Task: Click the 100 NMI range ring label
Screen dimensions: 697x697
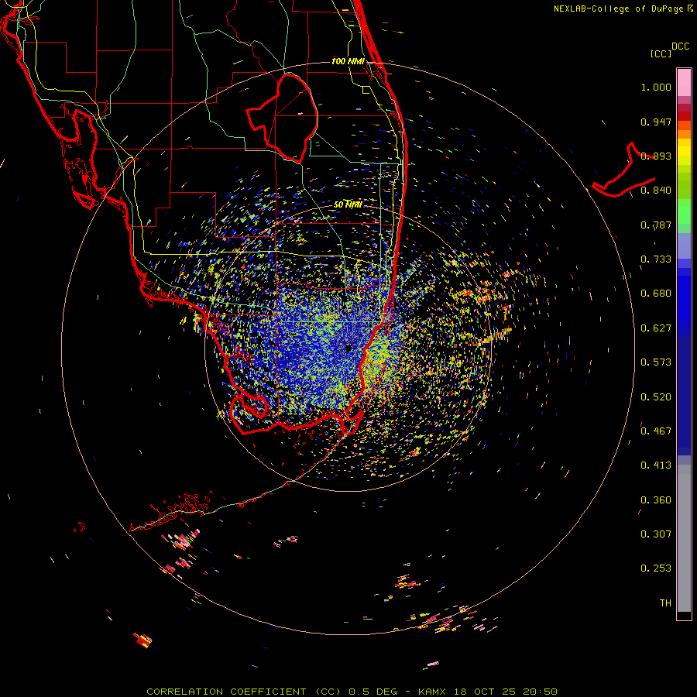Action: (348, 61)
